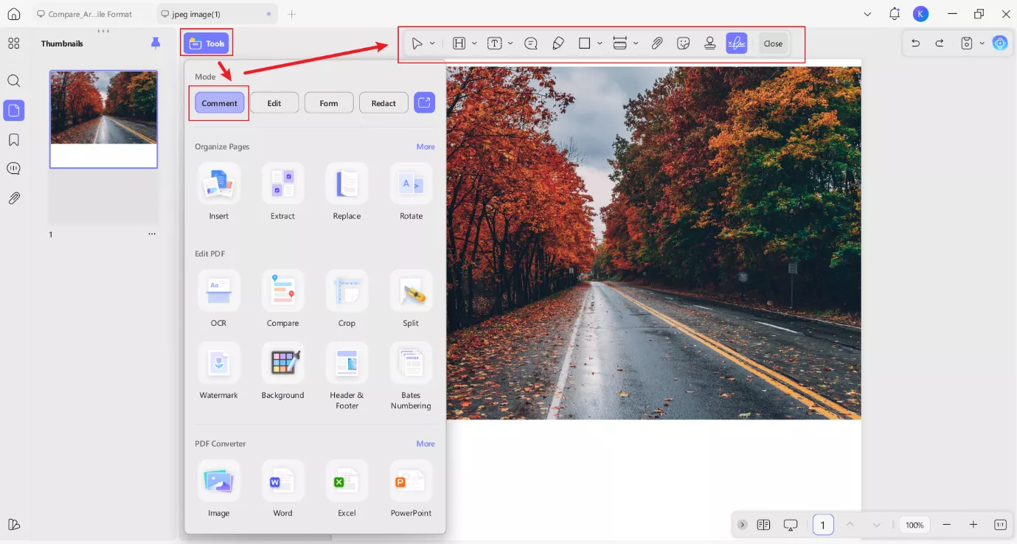Click the Compare PDF icon
This screenshot has width=1017, height=544.
coord(282,290)
